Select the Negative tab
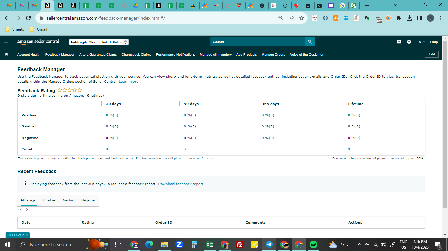 pos(88,200)
